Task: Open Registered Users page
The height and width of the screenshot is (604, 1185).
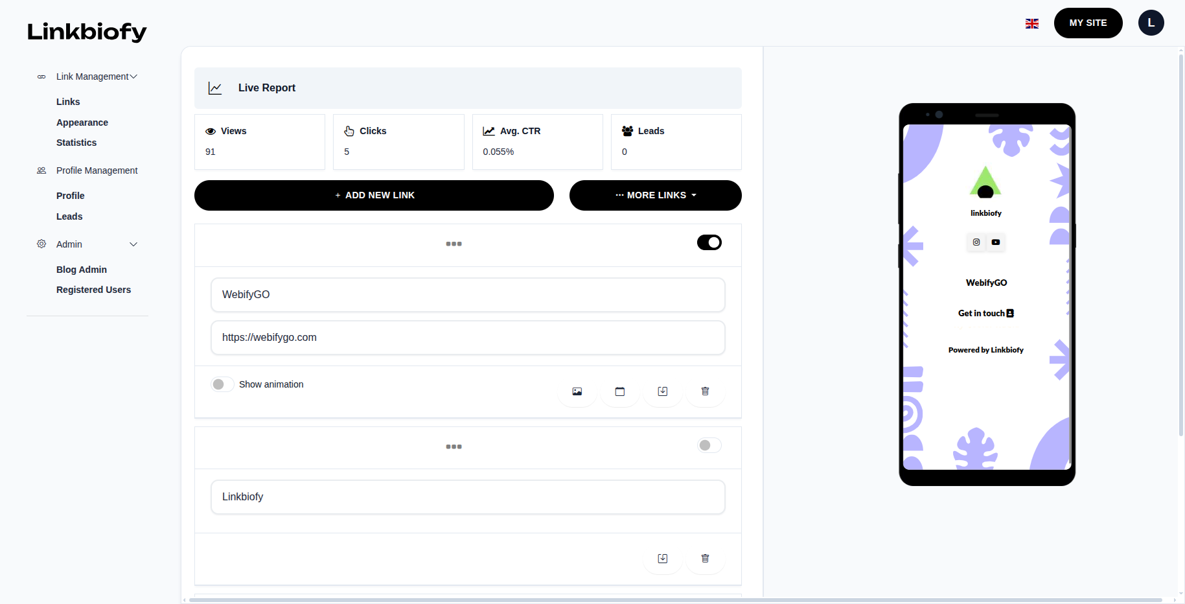Action: pos(94,290)
